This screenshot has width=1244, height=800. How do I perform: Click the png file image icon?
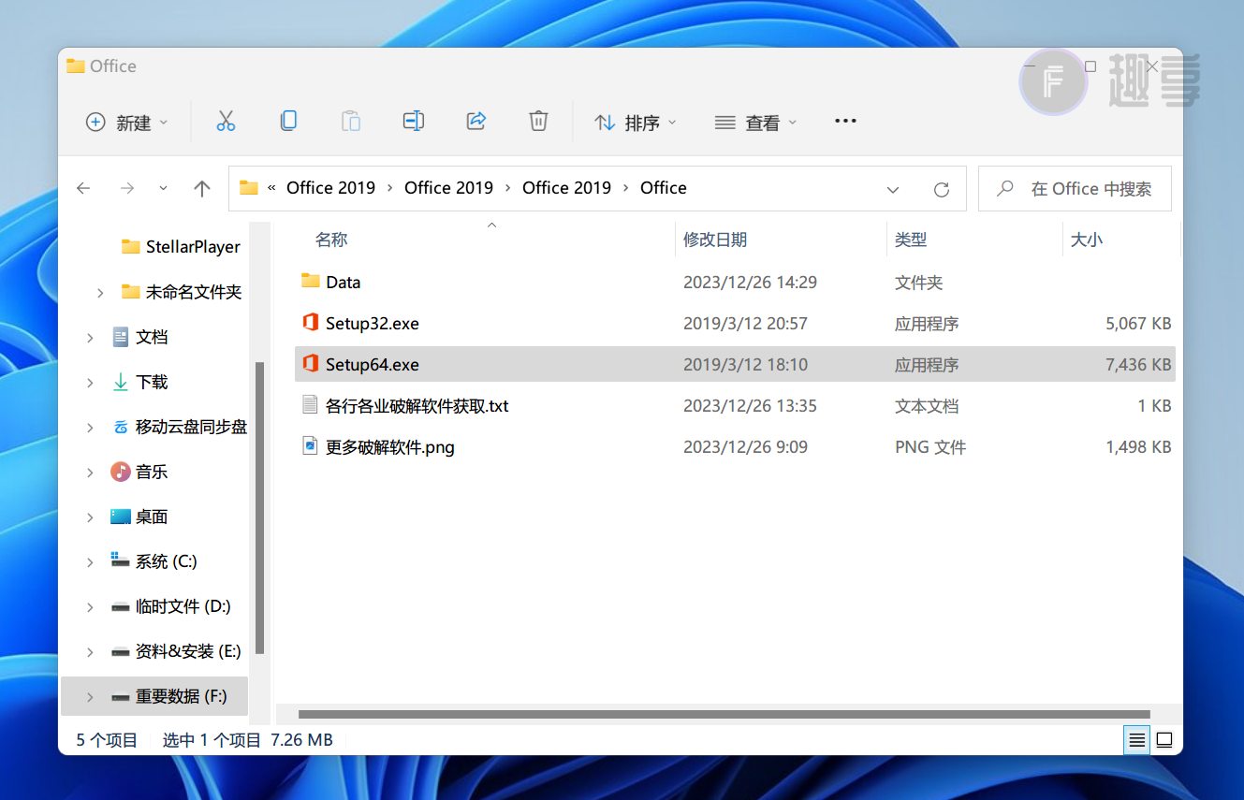(311, 445)
